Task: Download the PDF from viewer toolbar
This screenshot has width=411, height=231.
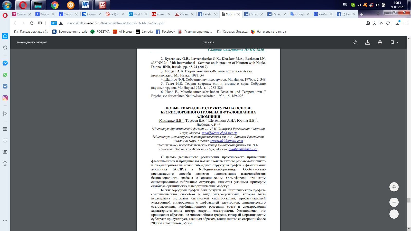Action: 368,42
